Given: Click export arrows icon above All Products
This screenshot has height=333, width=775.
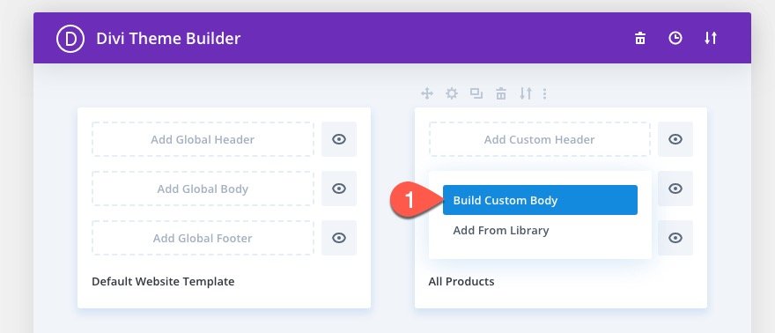Looking at the screenshot, I should 526,92.
